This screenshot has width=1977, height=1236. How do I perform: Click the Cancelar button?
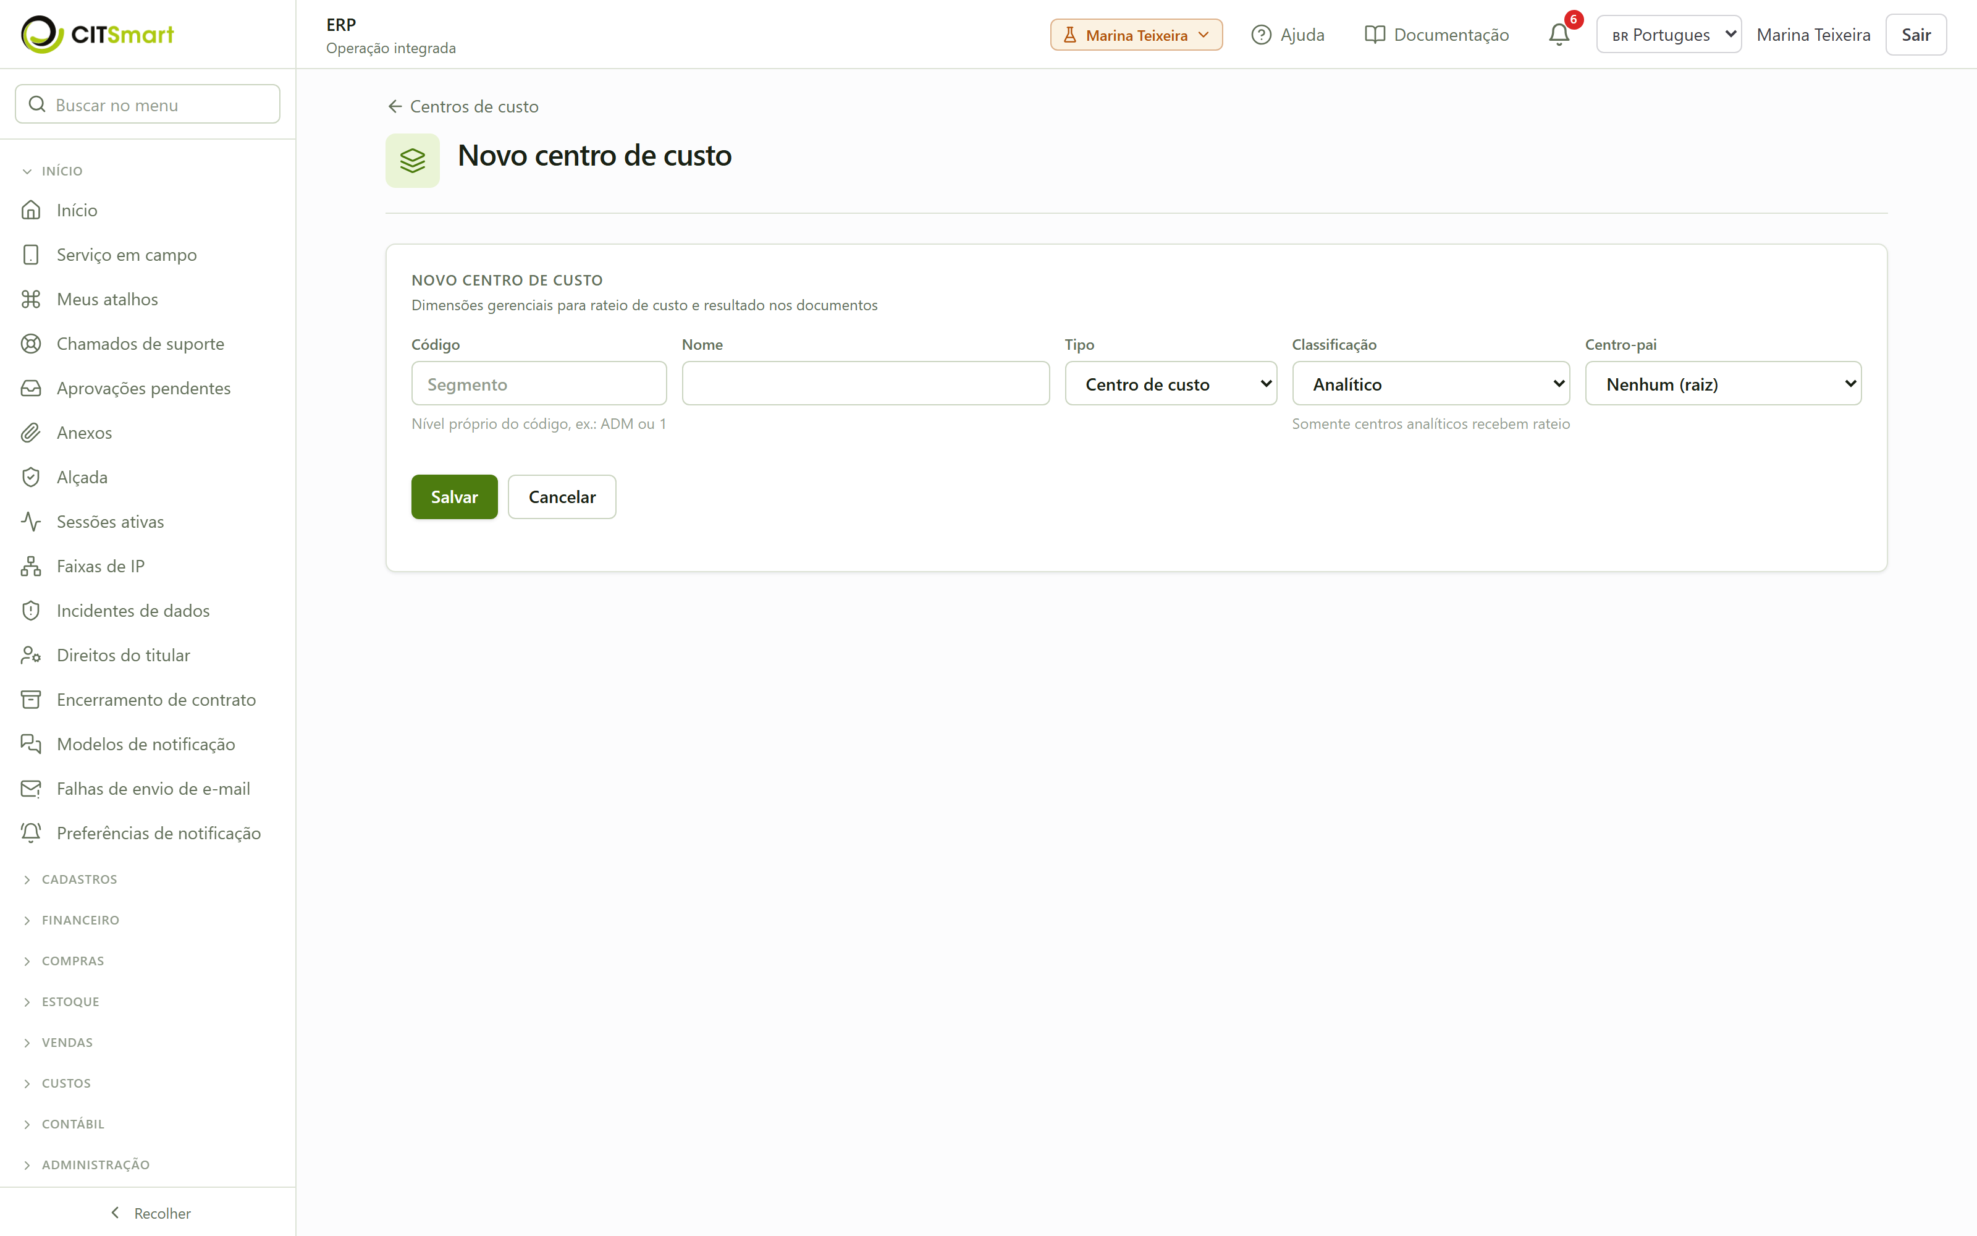562,497
